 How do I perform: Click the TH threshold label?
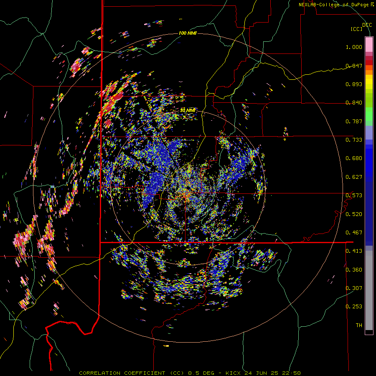[359, 325]
